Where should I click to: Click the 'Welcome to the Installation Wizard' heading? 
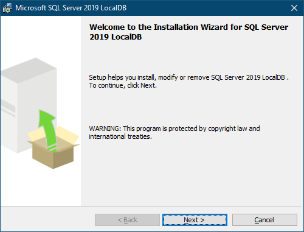point(188,32)
